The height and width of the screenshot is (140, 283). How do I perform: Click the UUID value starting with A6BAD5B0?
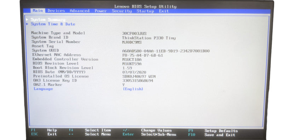click(166, 51)
